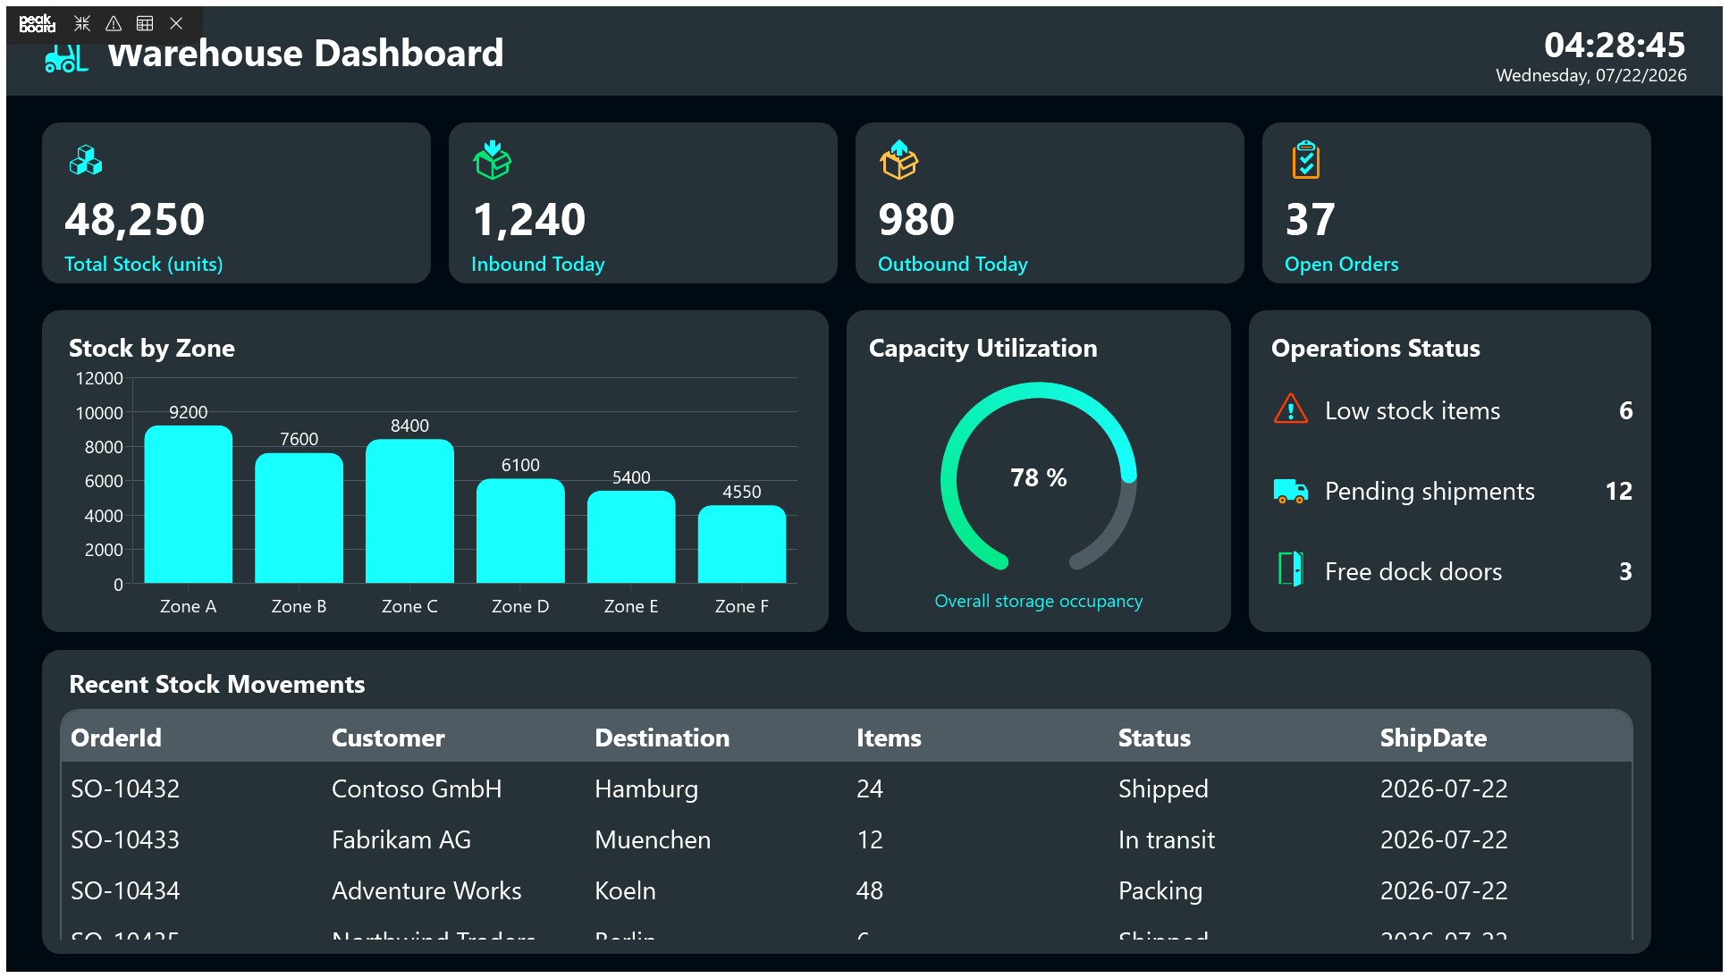The image size is (1729, 978).
Task: Click the delivery truck icon for pending shipments
Action: [1291, 491]
